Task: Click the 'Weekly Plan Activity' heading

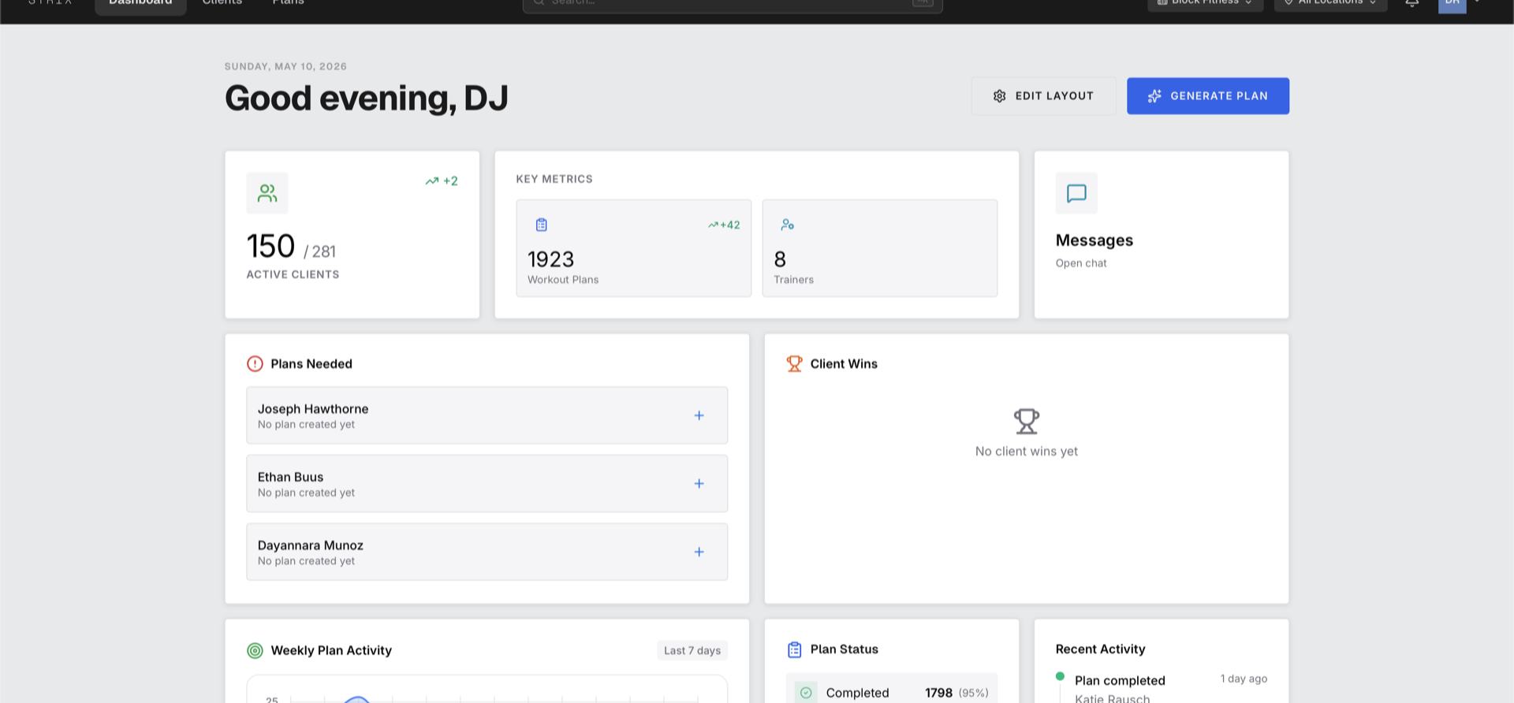Action: 331,651
